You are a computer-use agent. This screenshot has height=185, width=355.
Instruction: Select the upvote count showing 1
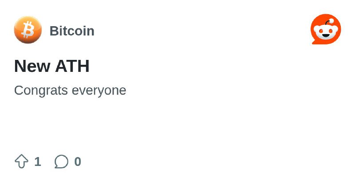click(x=38, y=161)
